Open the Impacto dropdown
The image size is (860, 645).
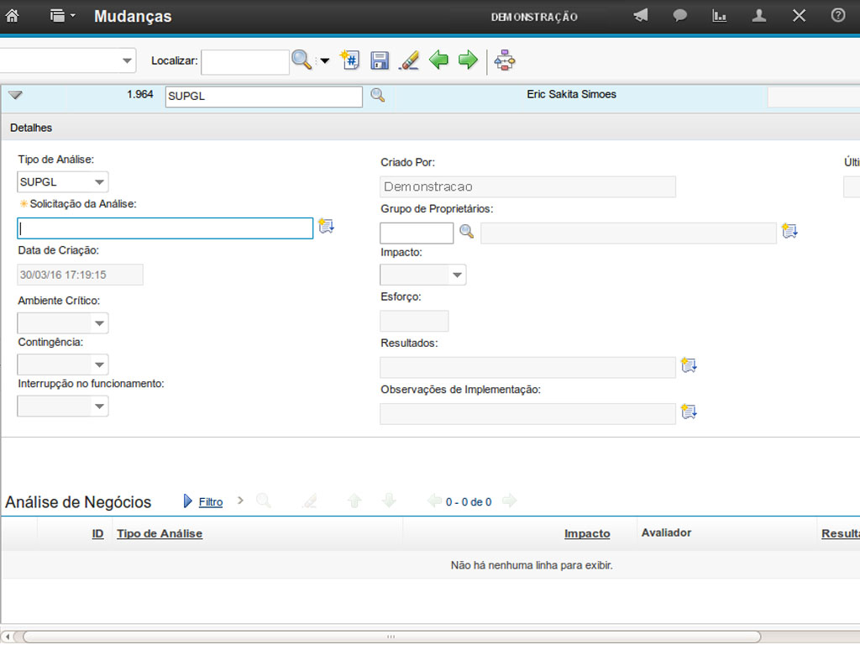click(x=457, y=275)
